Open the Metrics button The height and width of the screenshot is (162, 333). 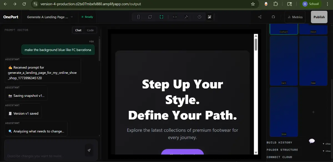coord(295,17)
